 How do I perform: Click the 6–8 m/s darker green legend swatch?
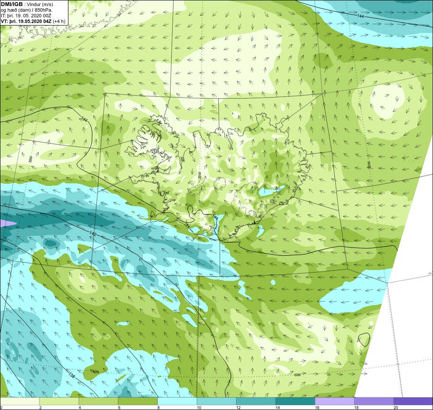click(x=138, y=401)
